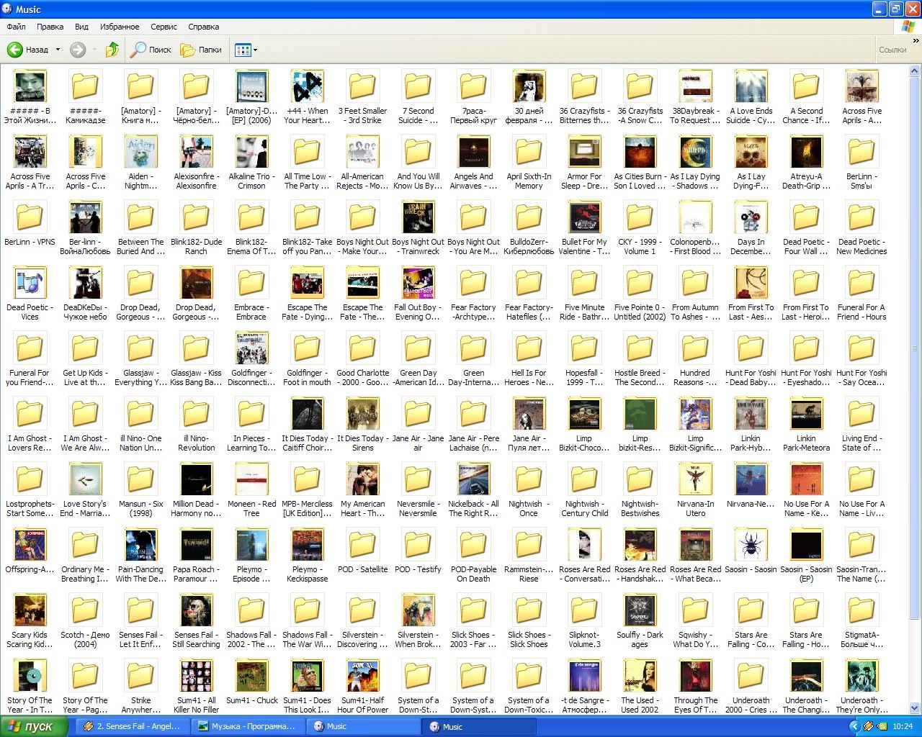Open the Файл menu
Screen dimensions: 922x737
[x=16, y=27]
